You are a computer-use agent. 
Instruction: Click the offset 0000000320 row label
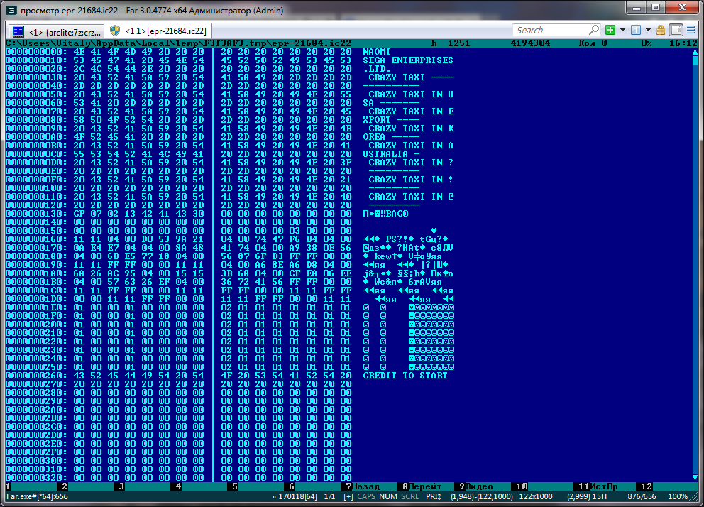pos(36,478)
